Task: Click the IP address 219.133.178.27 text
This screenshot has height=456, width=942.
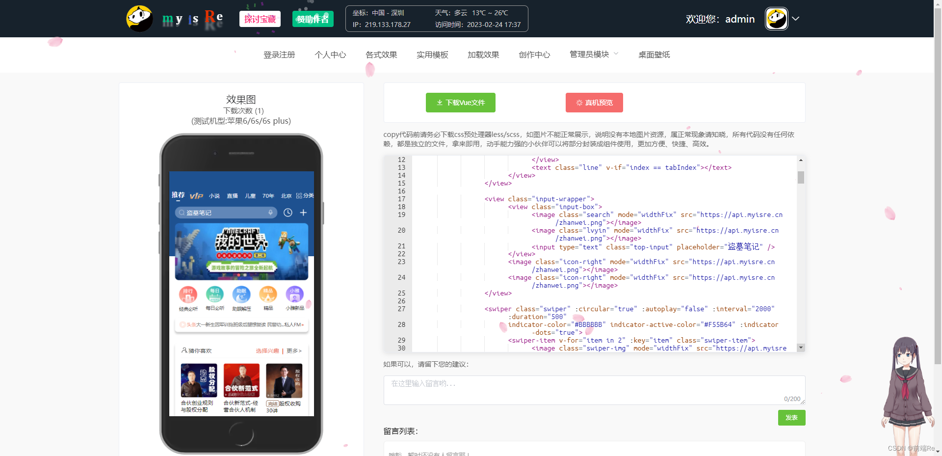Action: 388,25
